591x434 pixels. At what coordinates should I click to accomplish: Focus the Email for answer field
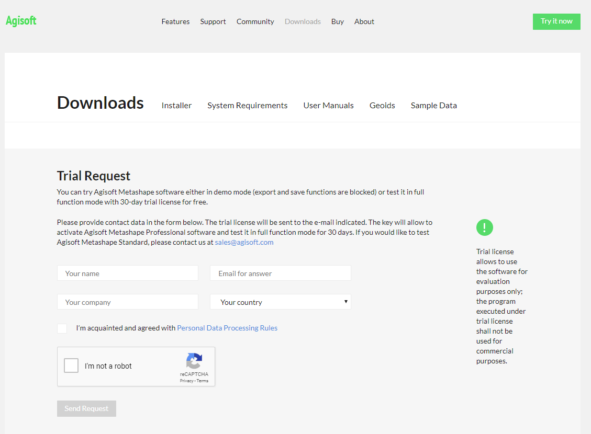281,273
